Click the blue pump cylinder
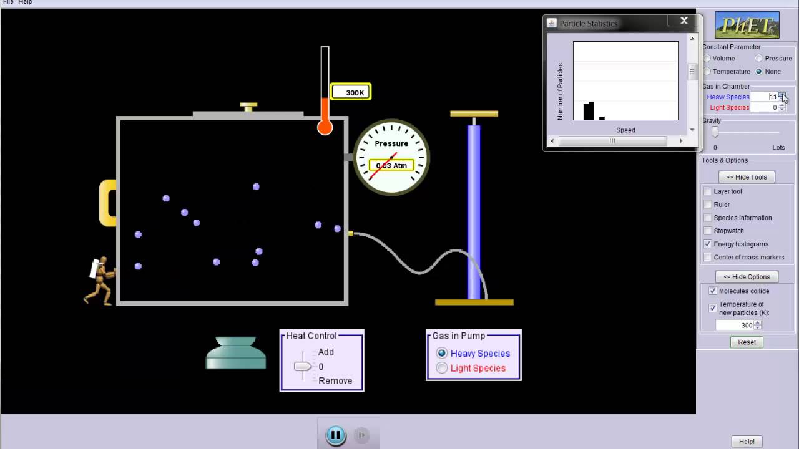 (x=474, y=212)
